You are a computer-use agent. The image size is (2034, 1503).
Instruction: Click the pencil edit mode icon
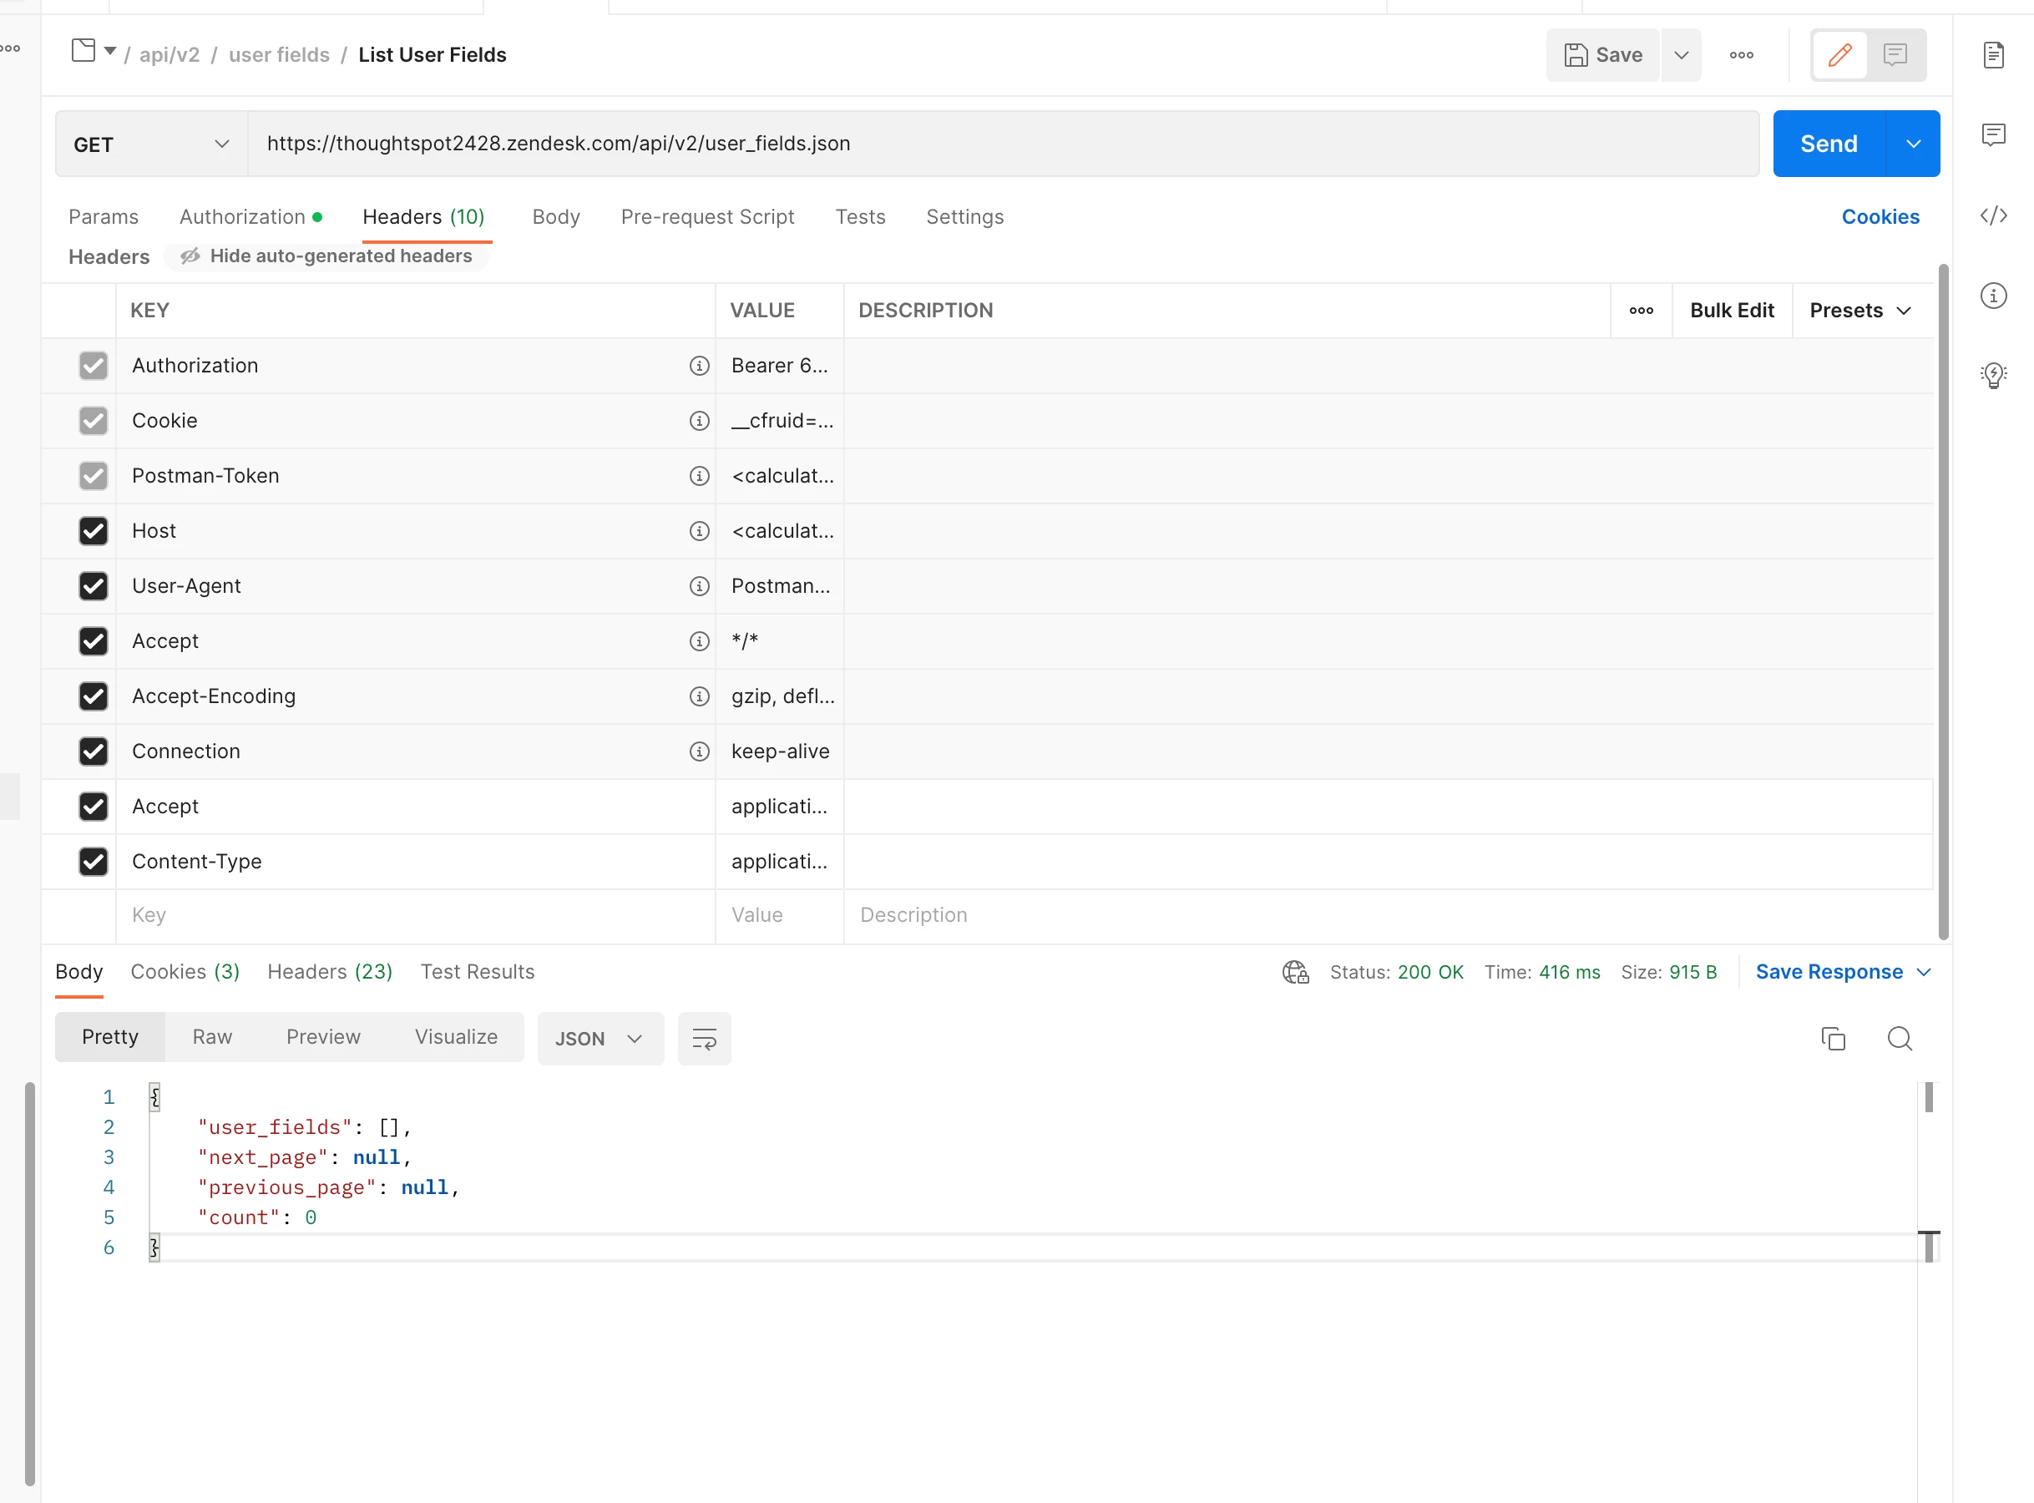coord(1839,55)
